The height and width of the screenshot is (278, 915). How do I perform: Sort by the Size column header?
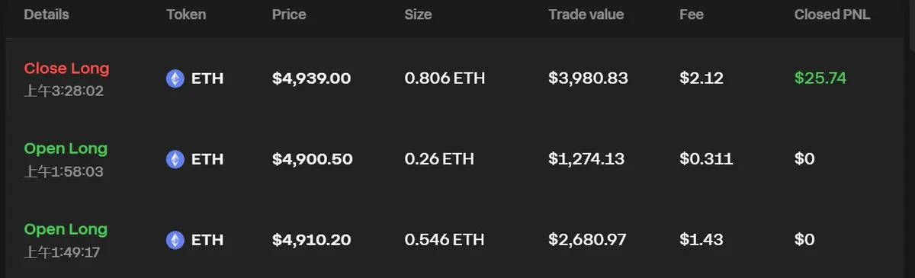pos(418,14)
